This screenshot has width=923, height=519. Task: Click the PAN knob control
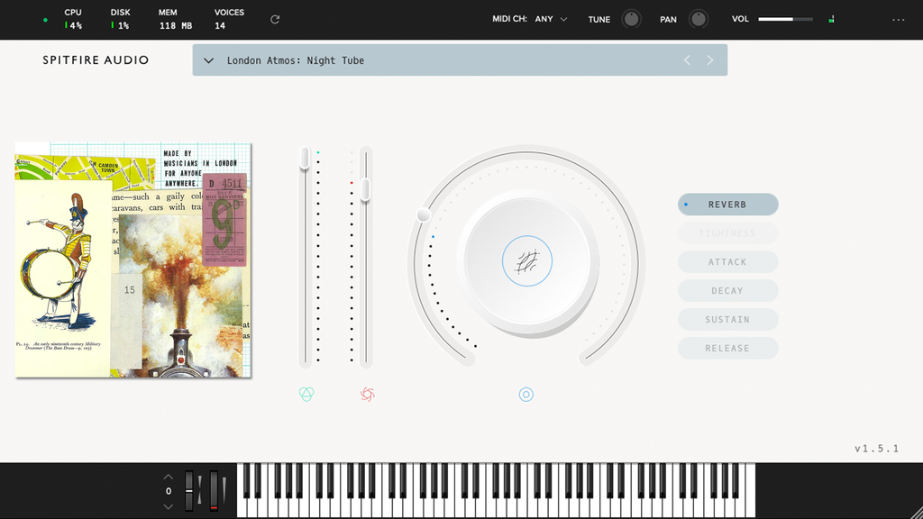pos(699,18)
